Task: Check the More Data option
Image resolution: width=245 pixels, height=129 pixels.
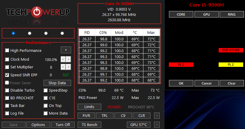Action: 45,113
